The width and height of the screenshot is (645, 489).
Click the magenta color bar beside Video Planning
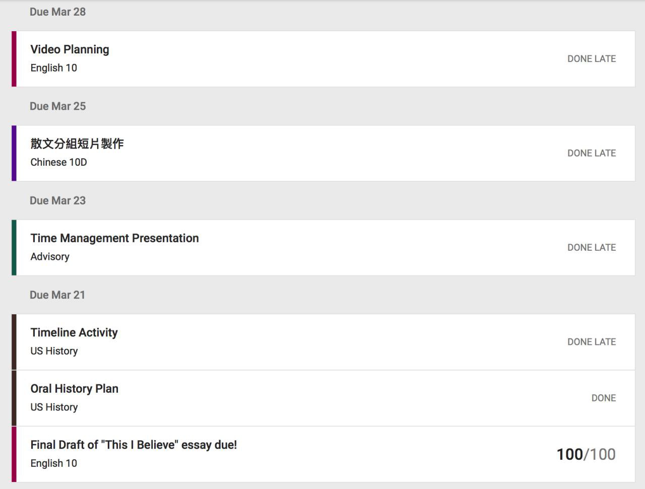point(14,59)
